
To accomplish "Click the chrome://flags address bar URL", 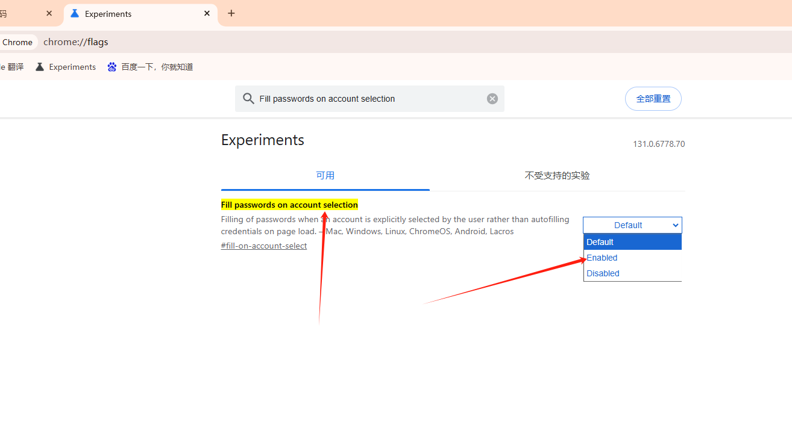I will (x=76, y=42).
